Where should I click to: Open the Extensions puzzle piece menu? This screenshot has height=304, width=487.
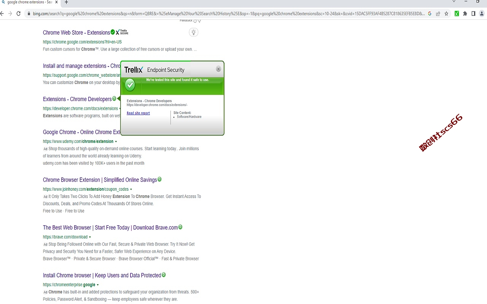465,14
